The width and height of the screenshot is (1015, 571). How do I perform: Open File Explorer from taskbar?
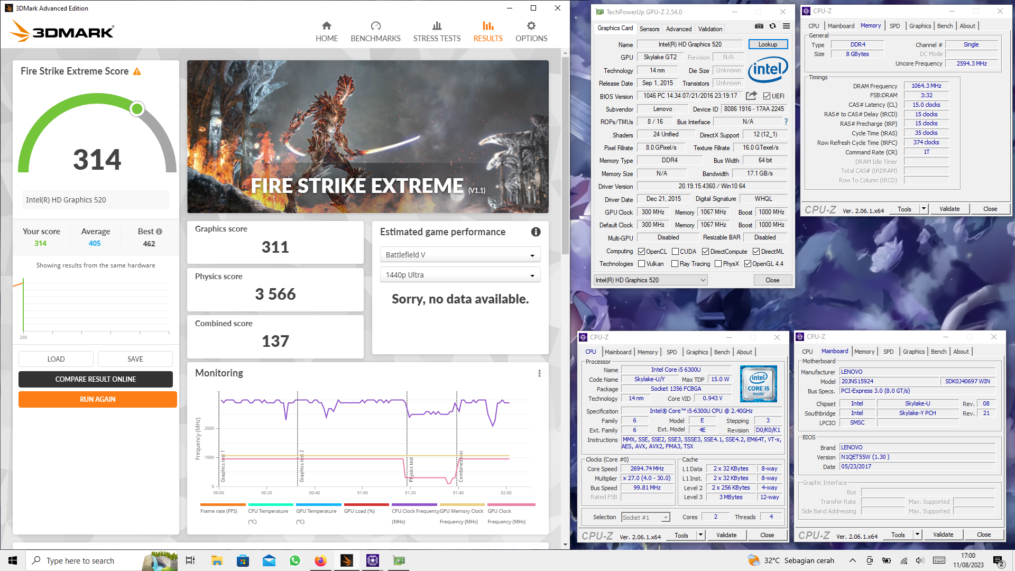tap(217, 560)
